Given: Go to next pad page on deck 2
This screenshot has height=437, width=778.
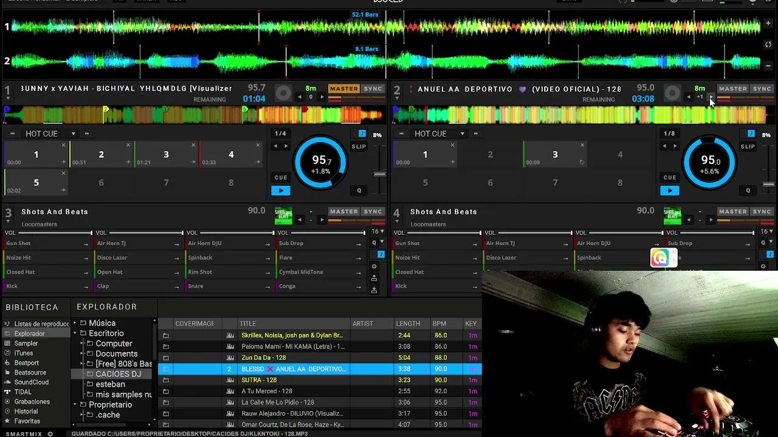Looking at the screenshot, I should pos(476,134).
